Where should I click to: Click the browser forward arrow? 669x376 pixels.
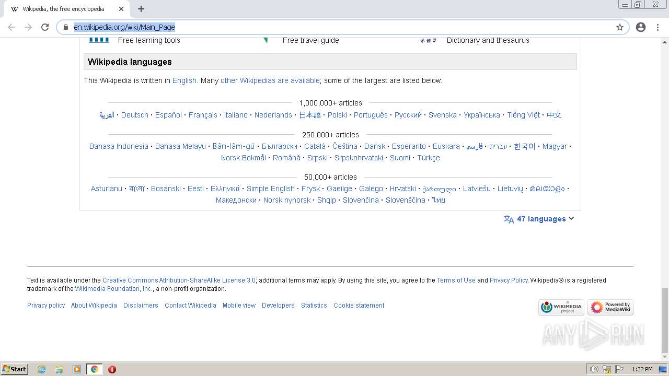pyautogui.click(x=28, y=27)
